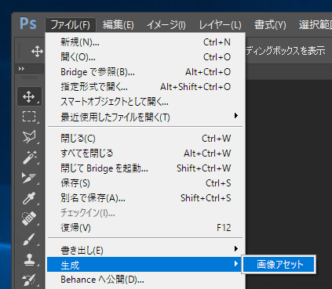Choose 新規(N)... from File menu
Screen dimensions: 332x289
click(x=145, y=42)
